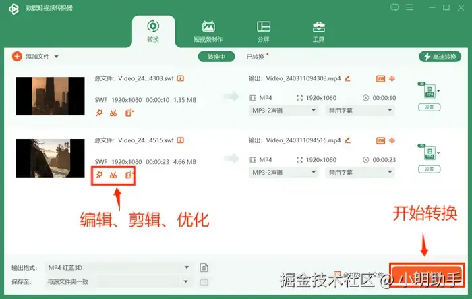Click the output format settings icon
The width and height of the screenshot is (472, 299).
coord(204,268)
